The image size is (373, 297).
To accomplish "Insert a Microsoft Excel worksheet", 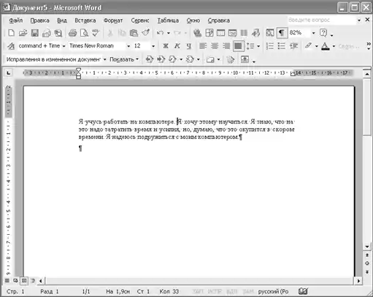I will coord(232,33).
